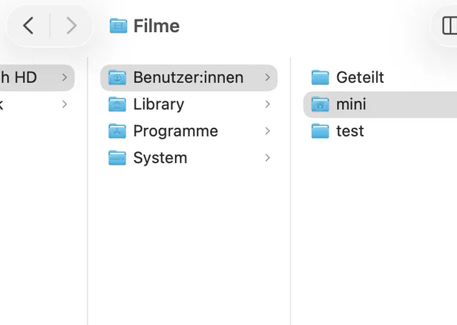457x325 pixels.
Task: Expand the chevron beside the HD volume
Action: pos(64,77)
